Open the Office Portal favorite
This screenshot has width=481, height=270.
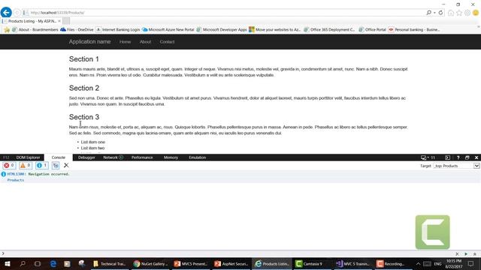[x=372, y=30]
